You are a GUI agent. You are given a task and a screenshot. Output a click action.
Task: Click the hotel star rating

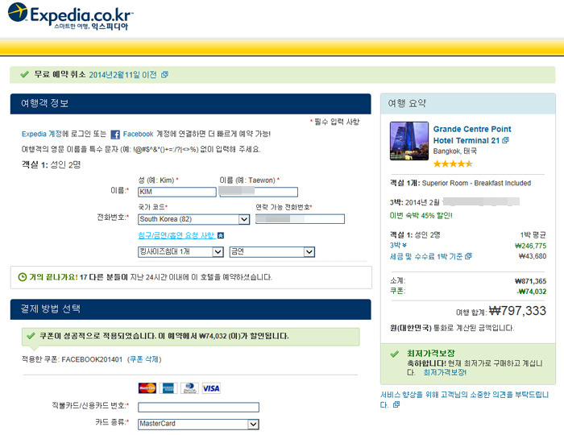coord(453,164)
